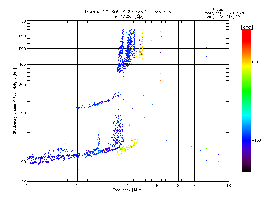Click the y-axis '100' tick label
Image resolution: width=269 pixels, height=202 pixels.
click(23, 162)
